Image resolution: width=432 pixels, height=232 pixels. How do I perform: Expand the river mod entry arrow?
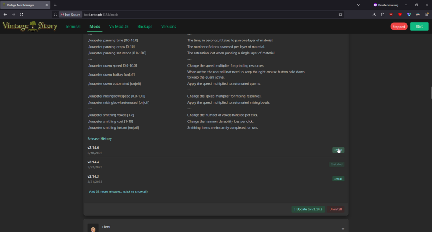pyautogui.click(x=343, y=229)
